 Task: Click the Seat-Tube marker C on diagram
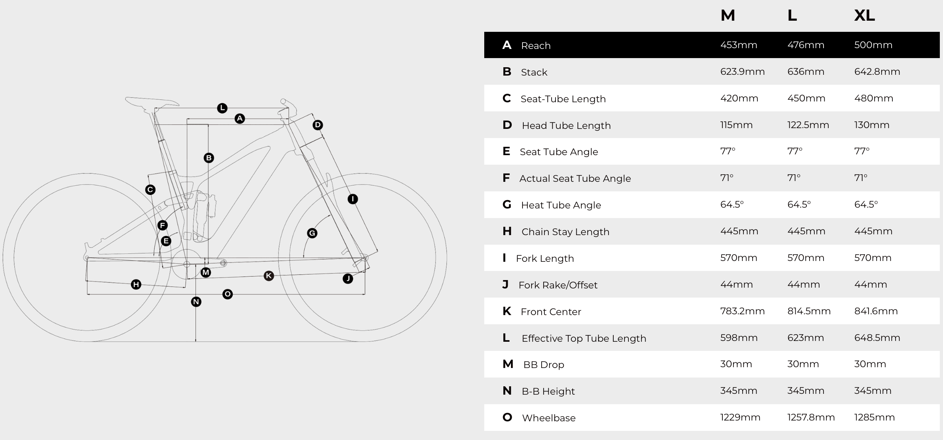tap(150, 190)
